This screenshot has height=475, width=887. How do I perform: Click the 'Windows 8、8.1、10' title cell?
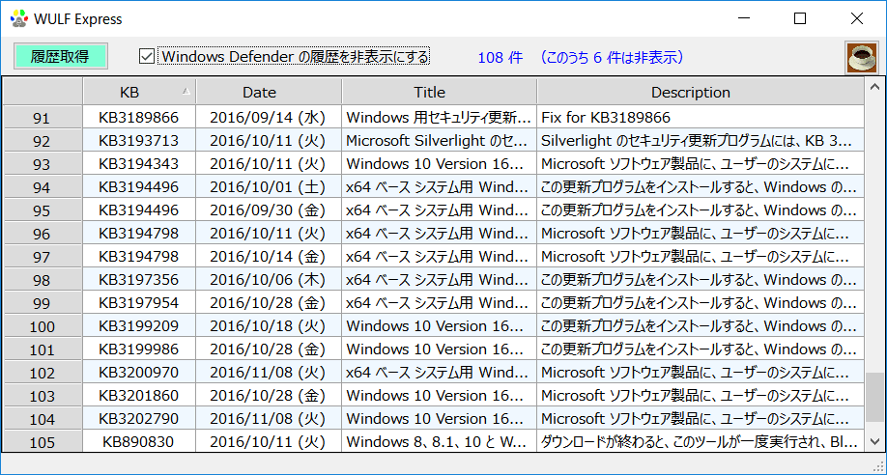[x=440, y=441]
